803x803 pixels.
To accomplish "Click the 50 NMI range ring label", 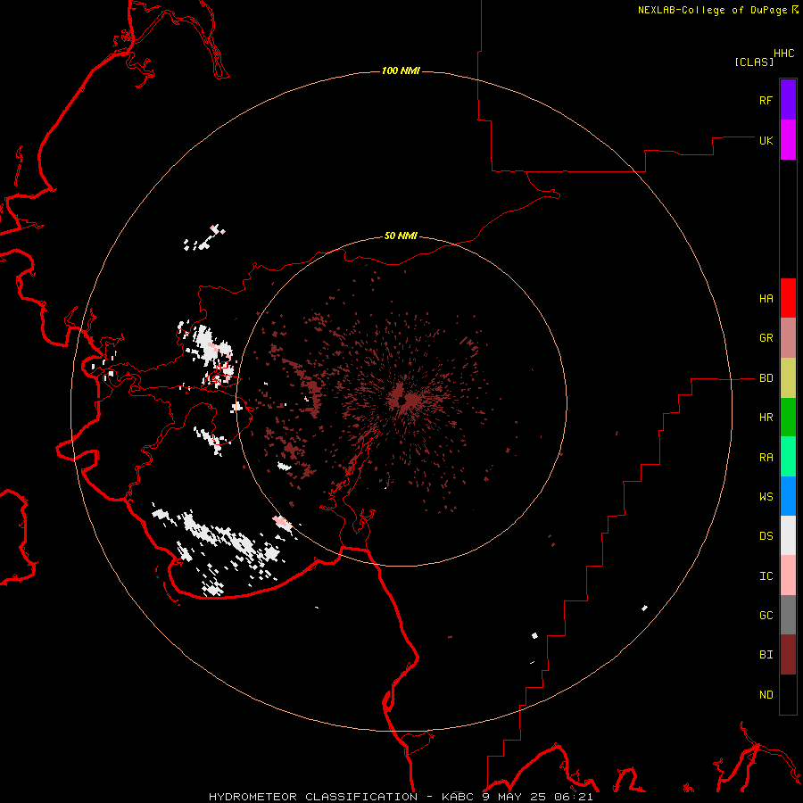I will pos(401,236).
